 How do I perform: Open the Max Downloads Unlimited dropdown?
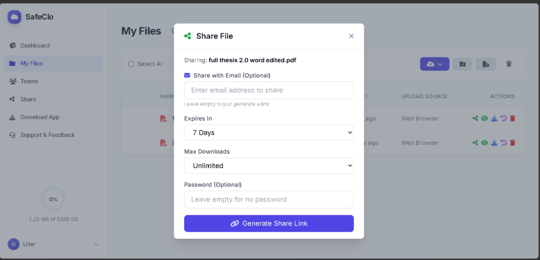[x=269, y=166]
